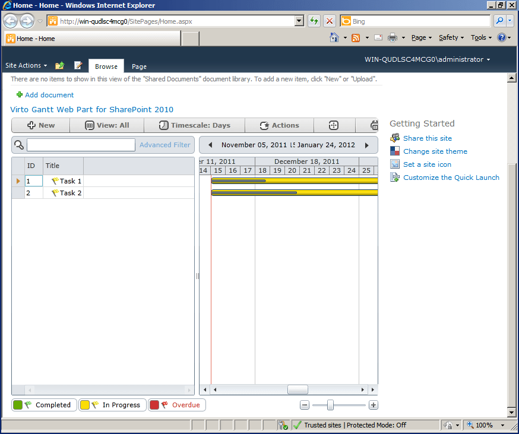The height and width of the screenshot is (434, 519).
Task: Select the Page ribbon tab
Action: 139,66
